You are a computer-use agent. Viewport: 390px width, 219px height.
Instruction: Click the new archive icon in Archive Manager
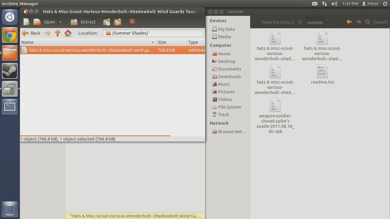[27, 22]
